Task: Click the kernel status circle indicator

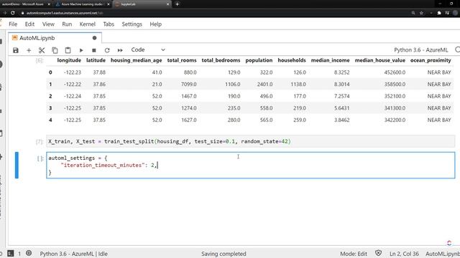Action: tap(457, 49)
